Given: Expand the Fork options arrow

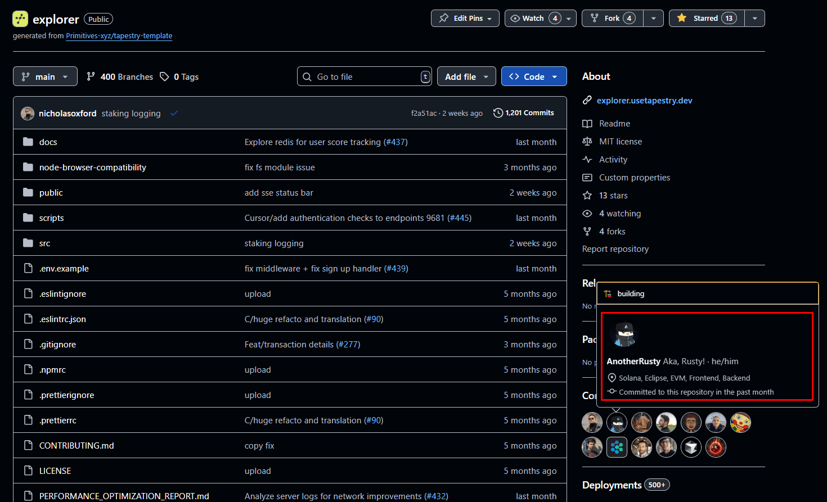Looking at the screenshot, I should click(x=653, y=18).
